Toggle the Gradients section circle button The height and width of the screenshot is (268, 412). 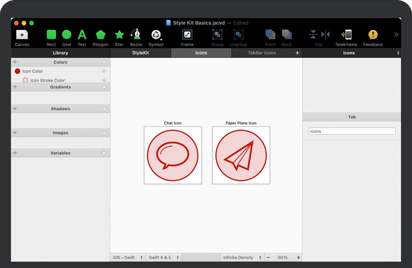(x=104, y=87)
